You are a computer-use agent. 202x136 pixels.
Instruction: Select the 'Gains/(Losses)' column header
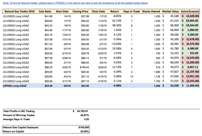190,11
